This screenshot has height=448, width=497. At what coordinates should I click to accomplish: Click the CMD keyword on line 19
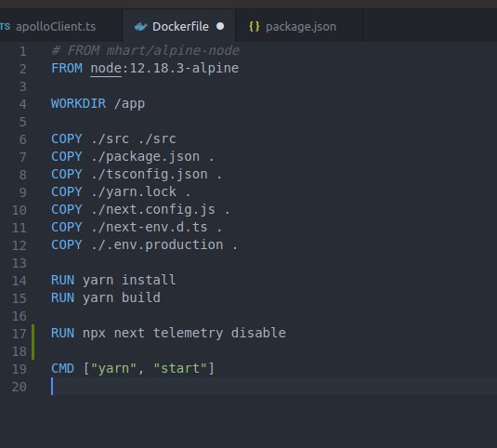pos(62,369)
